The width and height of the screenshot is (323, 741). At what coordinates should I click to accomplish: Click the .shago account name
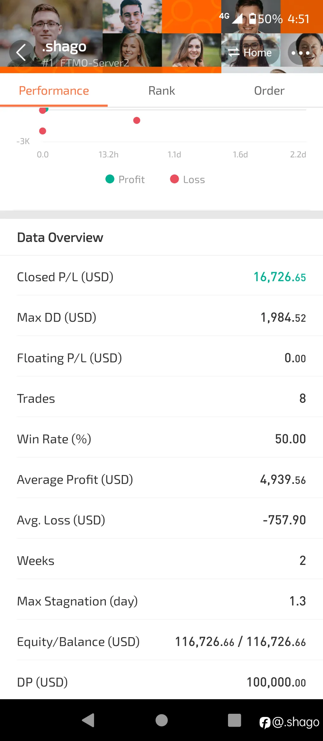pyautogui.click(x=64, y=47)
